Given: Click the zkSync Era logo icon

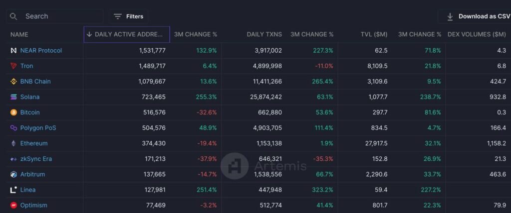Looking at the screenshot, I should (x=13, y=159).
